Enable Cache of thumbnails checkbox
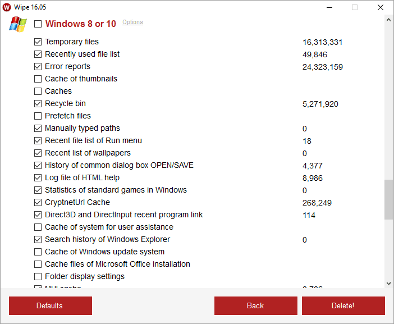This screenshot has width=394, height=324. 38,79
